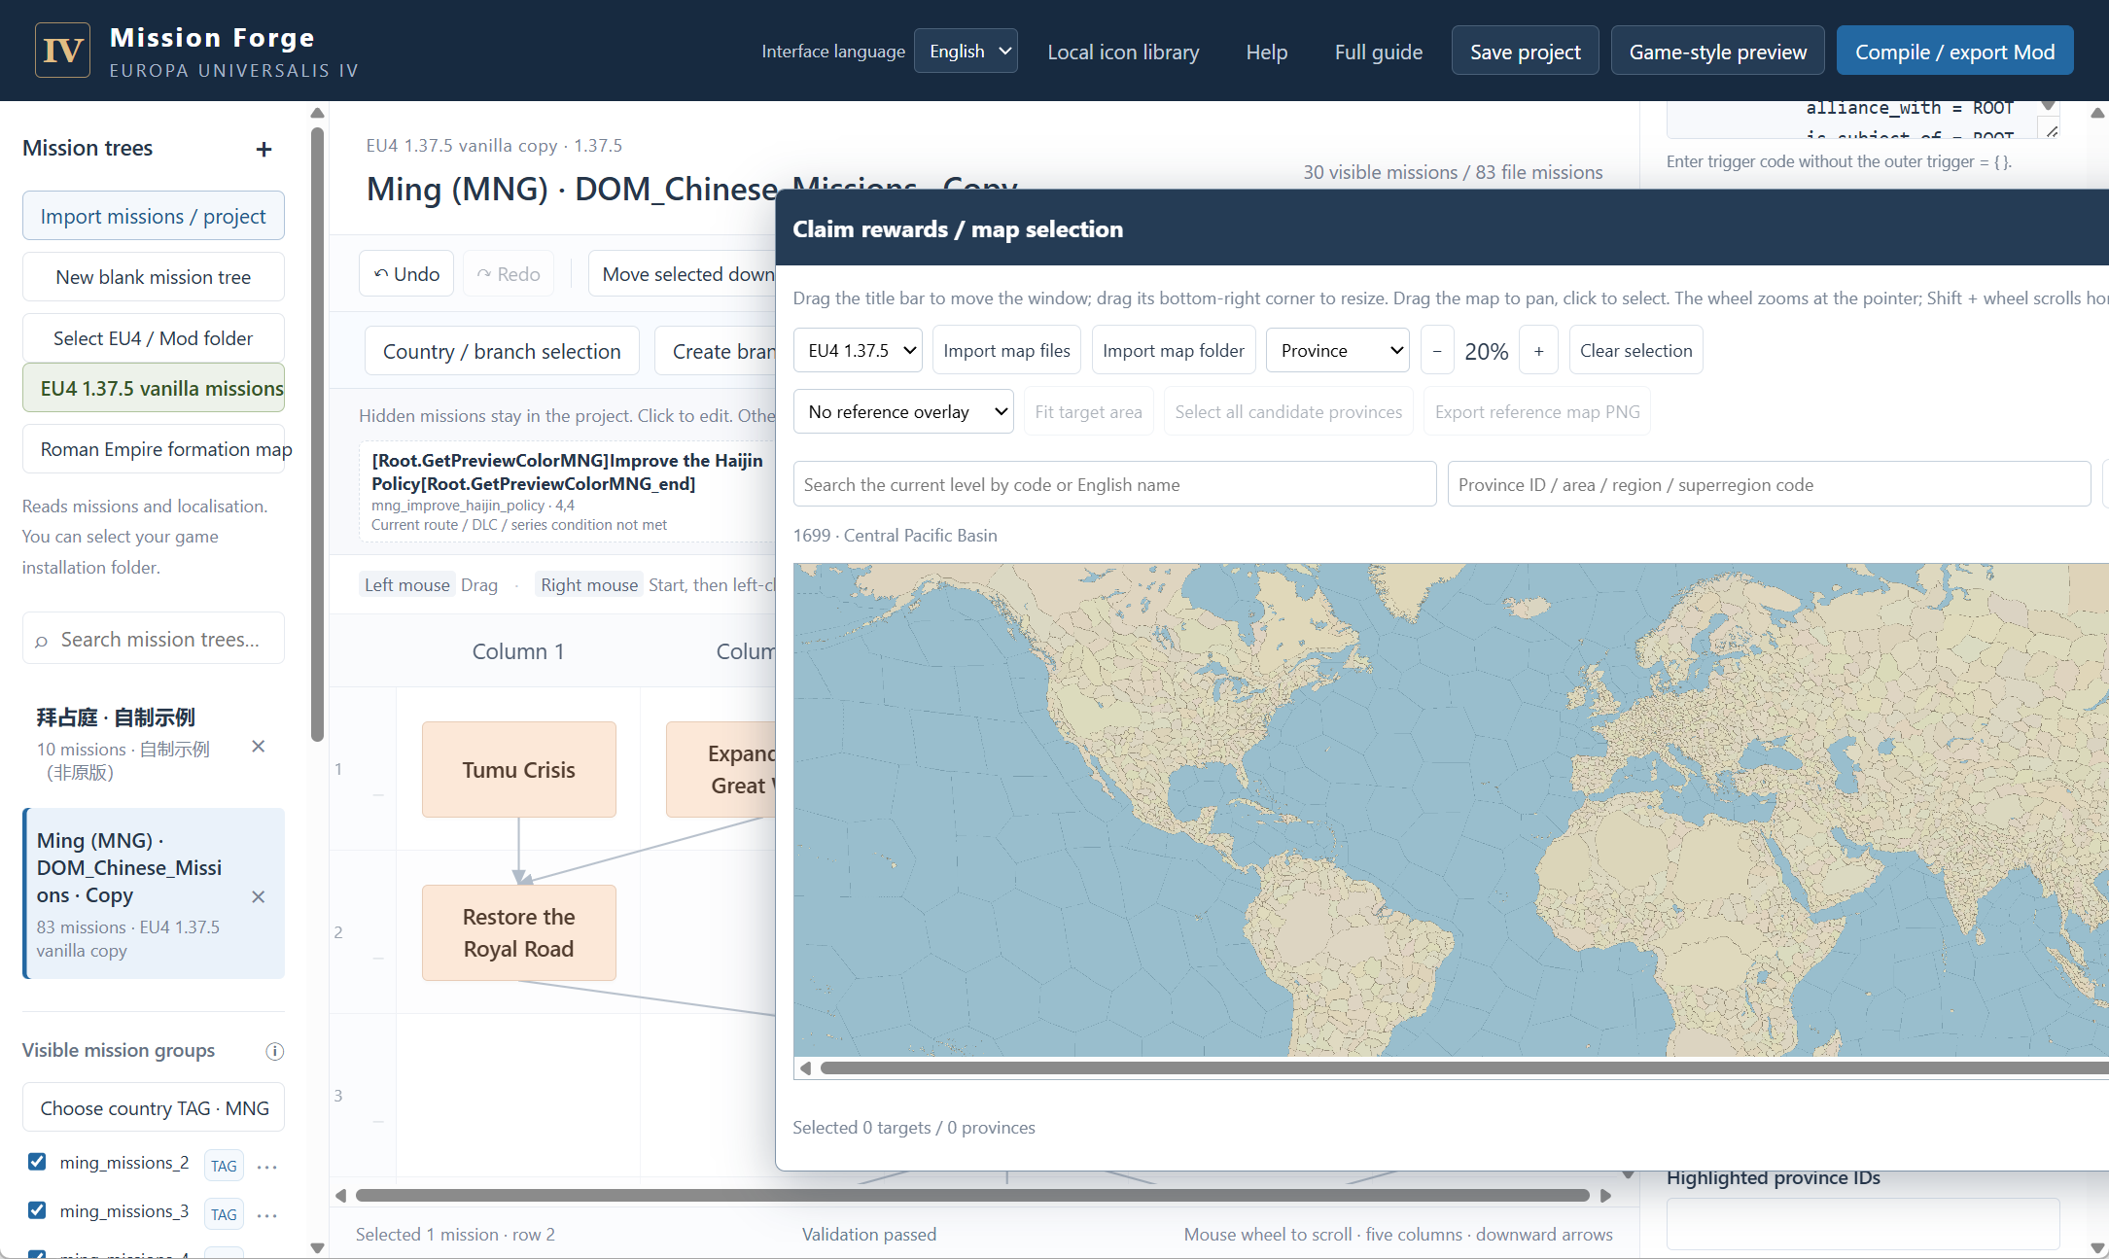Click Clear selection in map window
Image resolution: width=2109 pixels, height=1259 pixels.
tap(1635, 351)
